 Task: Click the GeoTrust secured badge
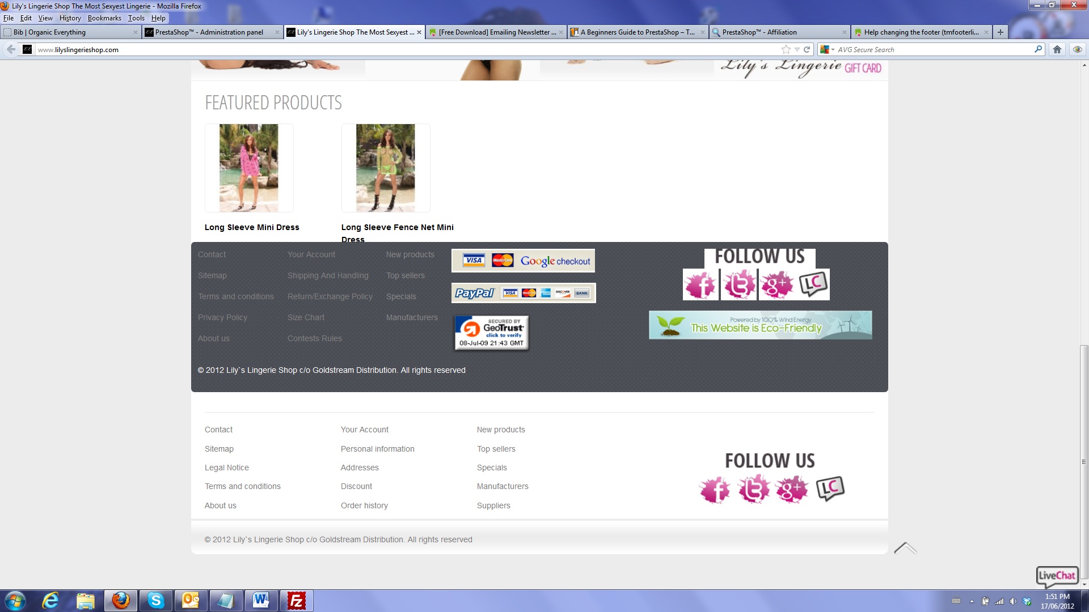coord(491,333)
